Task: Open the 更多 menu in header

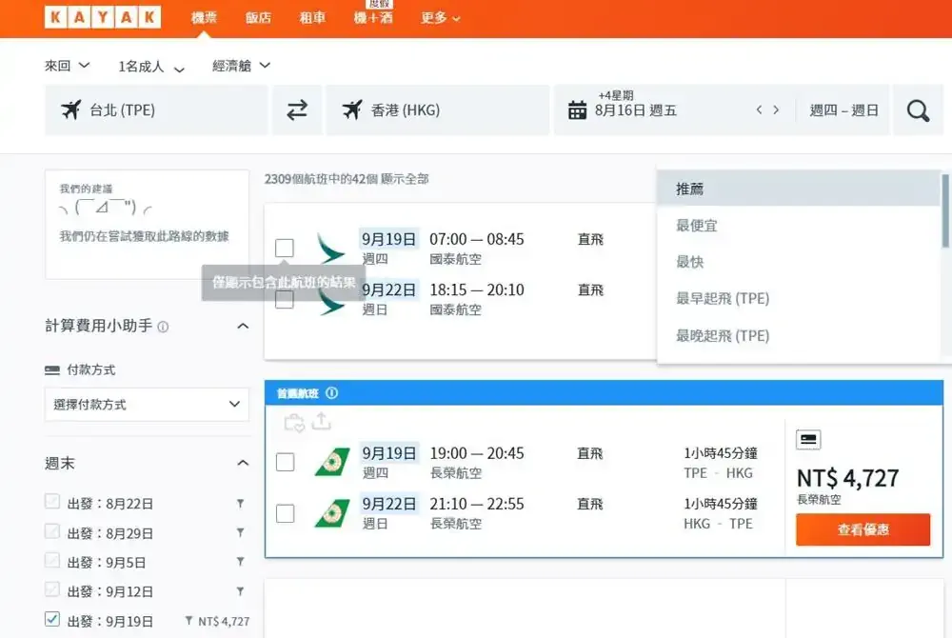Action: point(440,18)
